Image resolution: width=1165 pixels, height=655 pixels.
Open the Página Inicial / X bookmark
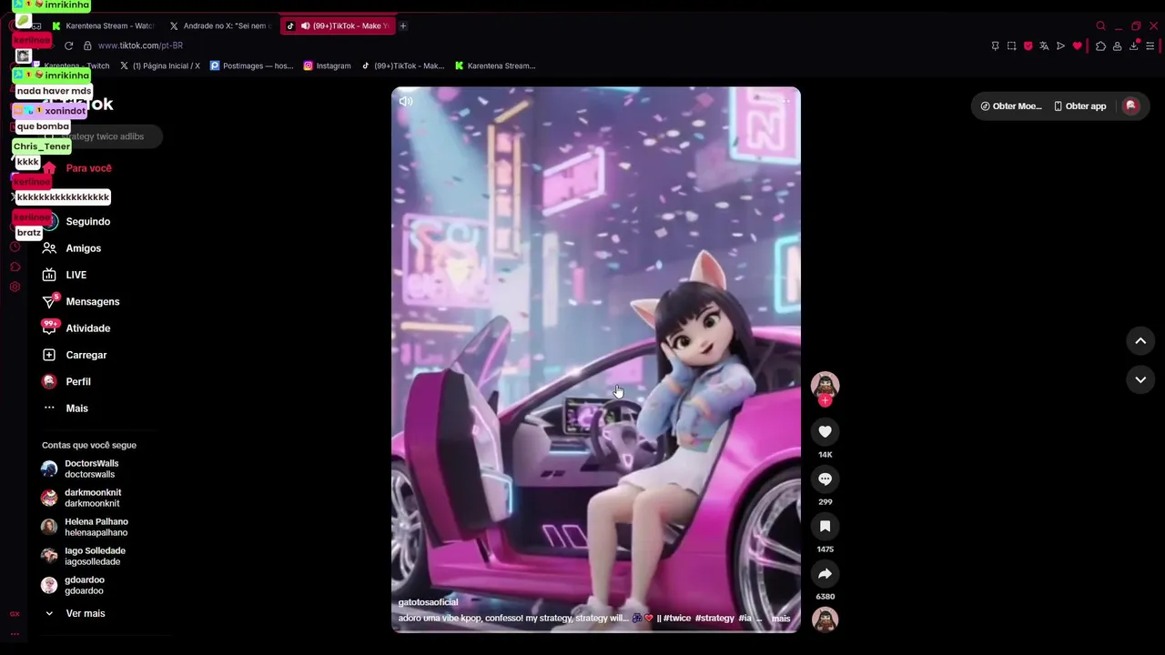pos(160,65)
